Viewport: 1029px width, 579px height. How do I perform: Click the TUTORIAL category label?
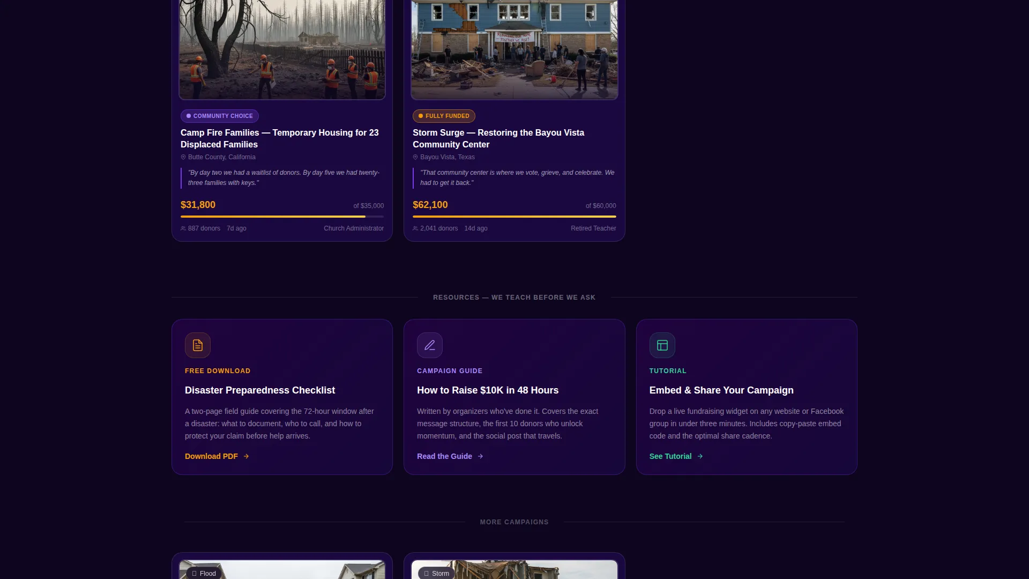668,371
